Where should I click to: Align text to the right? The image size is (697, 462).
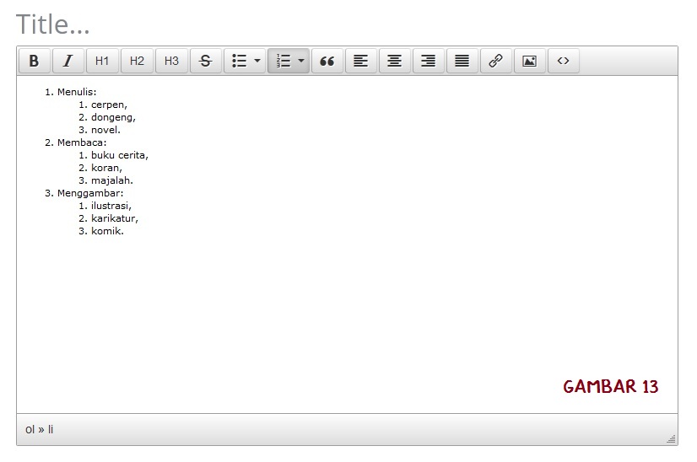429,61
